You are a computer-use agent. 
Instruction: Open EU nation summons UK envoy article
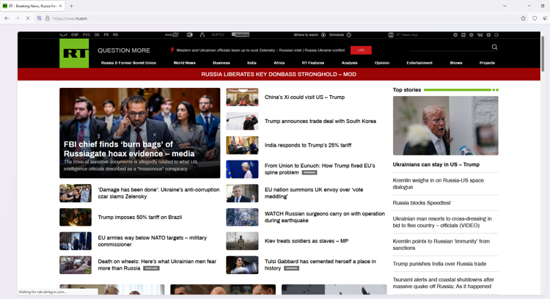coord(314,193)
